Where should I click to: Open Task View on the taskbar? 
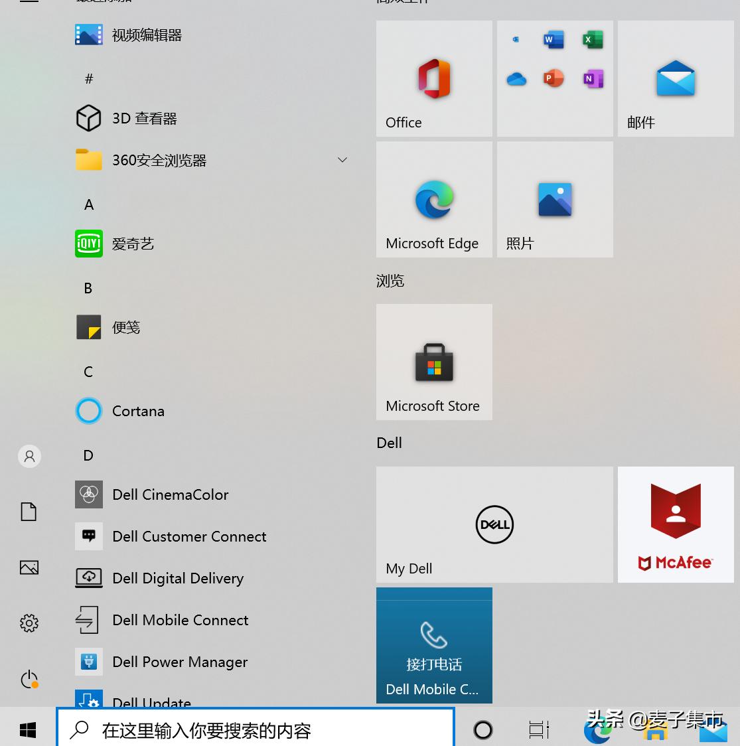click(538, 729)
